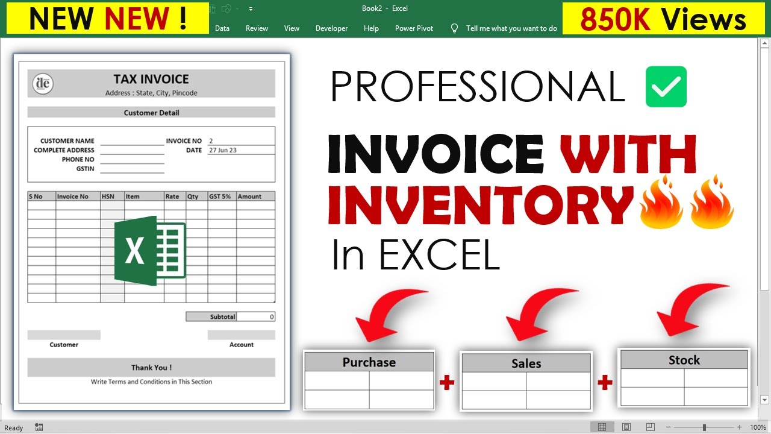Click 'Write Terms and Conditions in This Section'

(151, 382)
